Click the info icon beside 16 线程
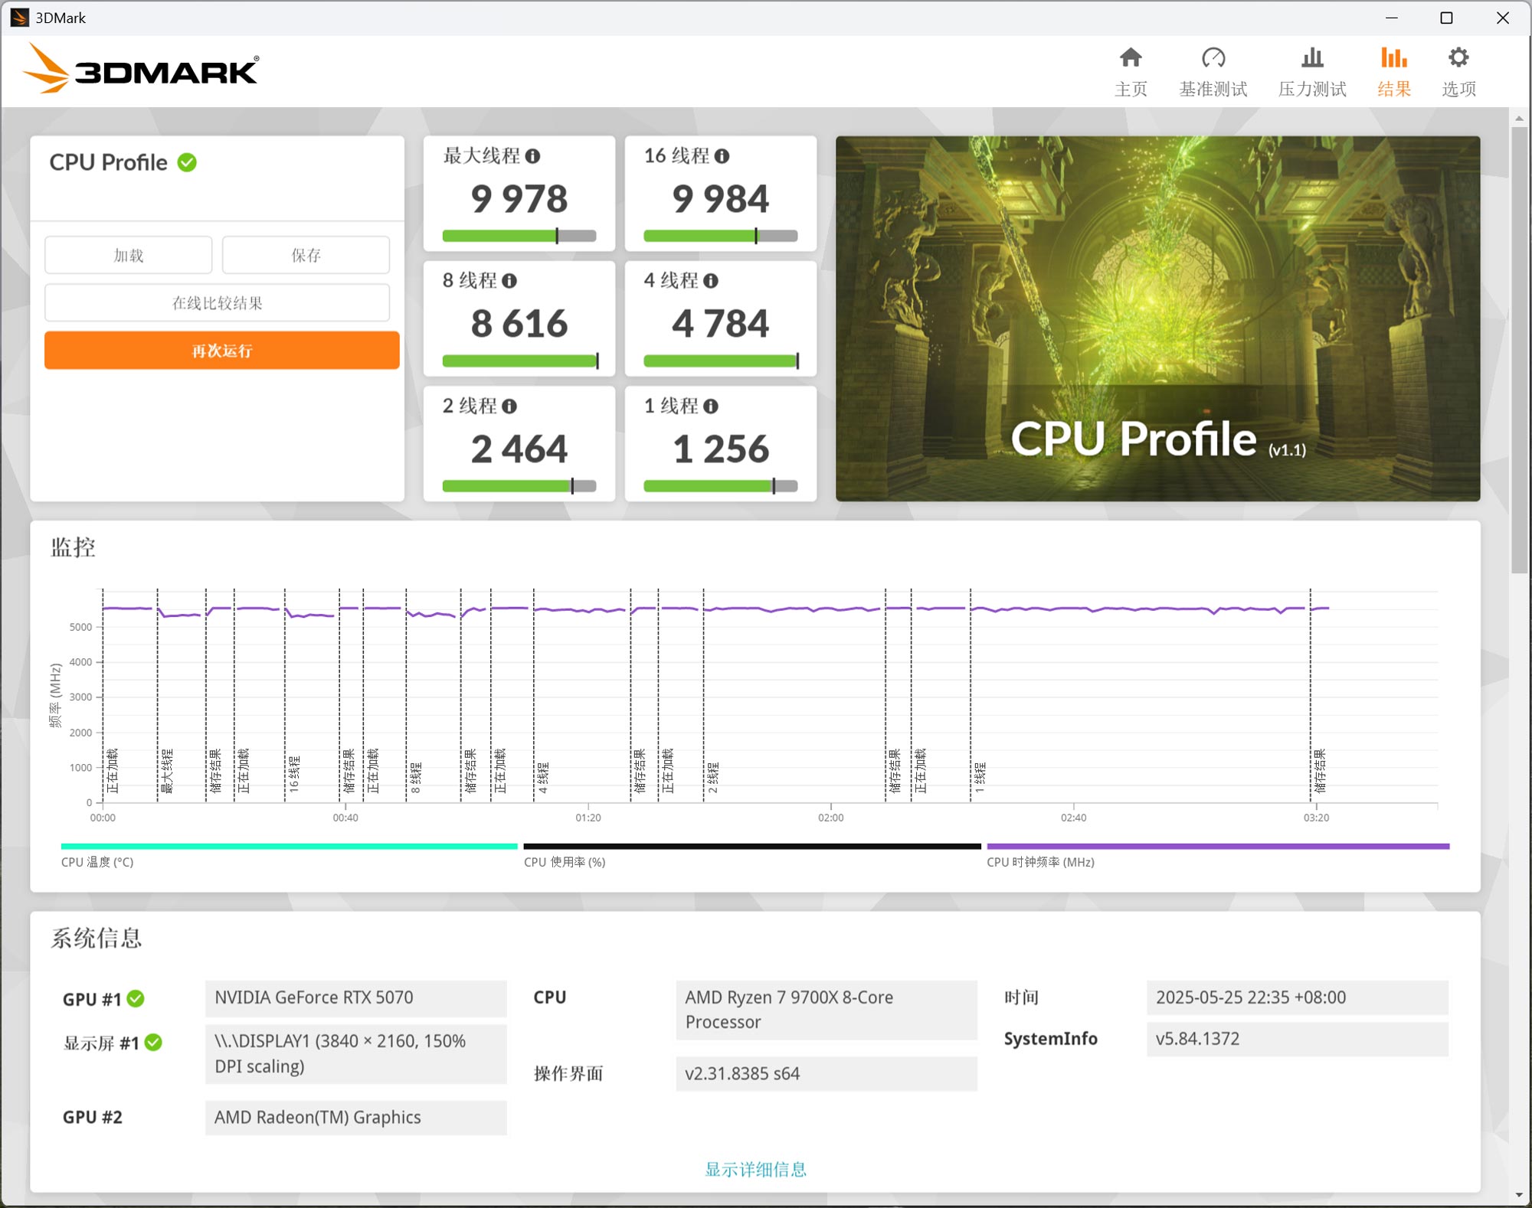This screenshot has width=1532, height=1208. pyautogui.click(x=722, y=156)
